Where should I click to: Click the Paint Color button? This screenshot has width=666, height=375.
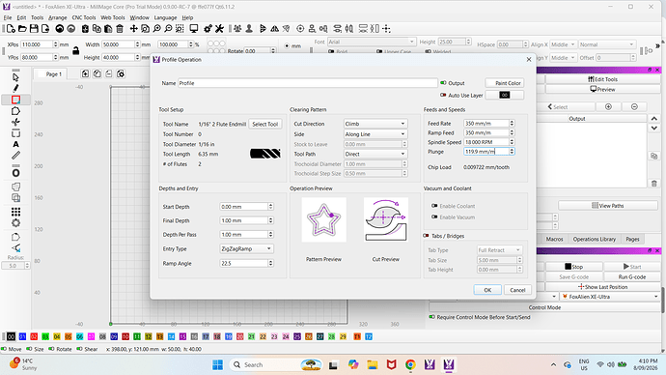pyautogui.click(x=505, y=83)
